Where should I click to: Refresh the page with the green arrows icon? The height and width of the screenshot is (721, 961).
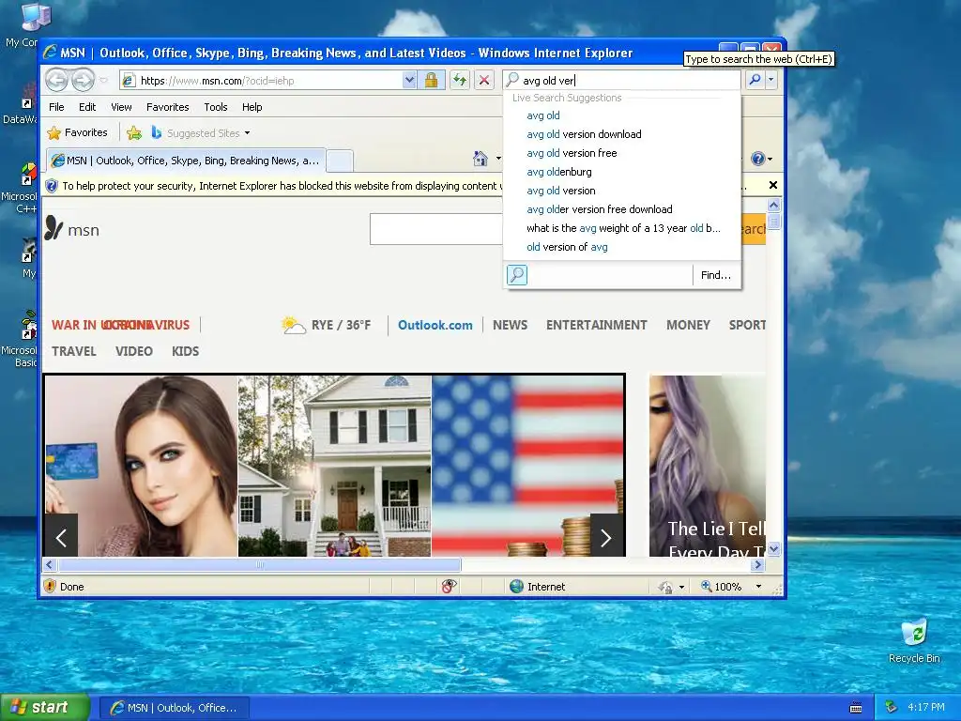point(460,81)
